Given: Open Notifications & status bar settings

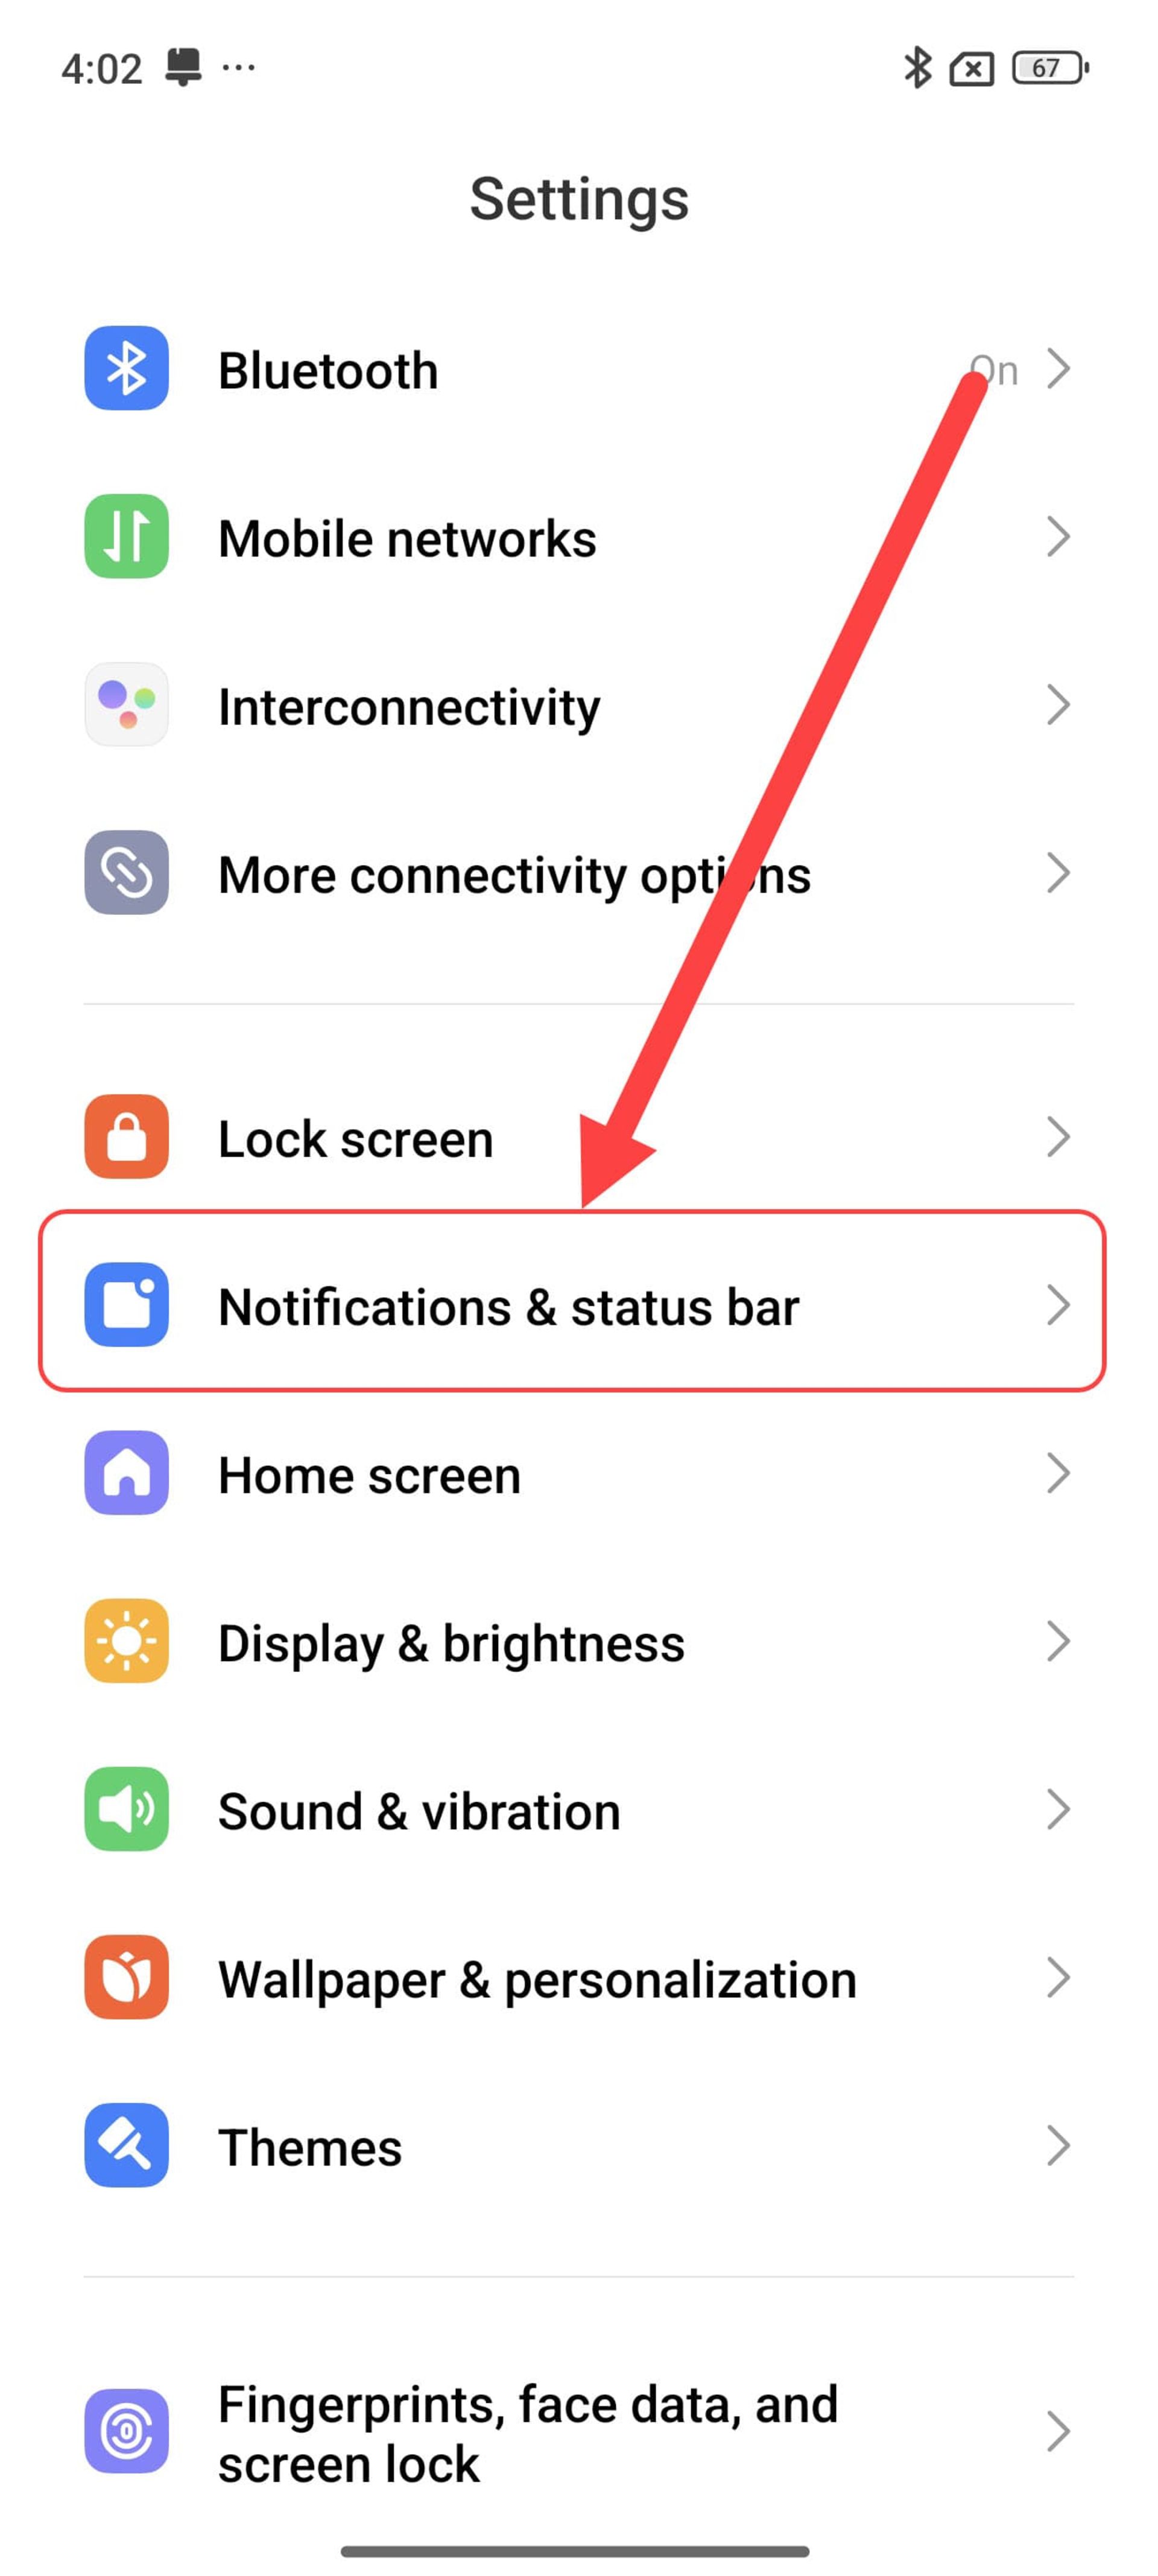Looking at the screenshot, I should [x=578, y=1304].
